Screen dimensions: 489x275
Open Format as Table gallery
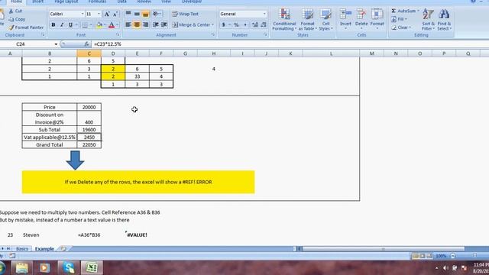tap(307, 20)
